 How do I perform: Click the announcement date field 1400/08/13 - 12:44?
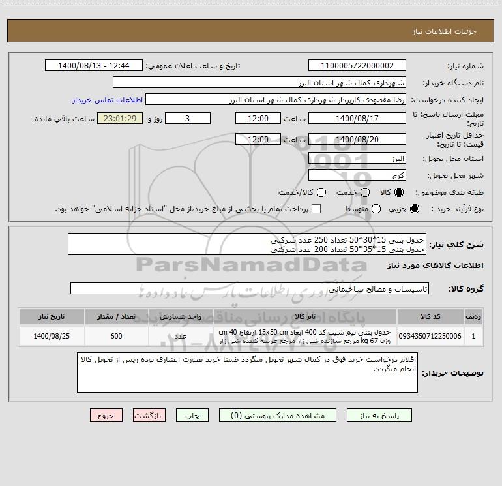coord(94,65)
